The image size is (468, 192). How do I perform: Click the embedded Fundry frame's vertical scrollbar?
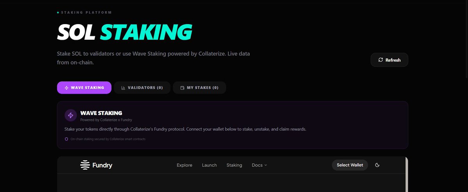407,174
